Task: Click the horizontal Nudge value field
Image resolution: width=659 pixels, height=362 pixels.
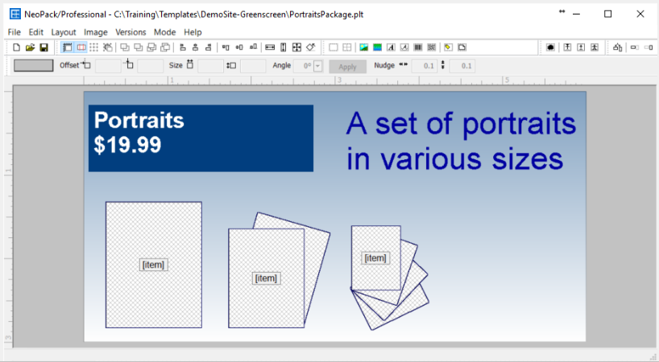Action: pos(425,66)
